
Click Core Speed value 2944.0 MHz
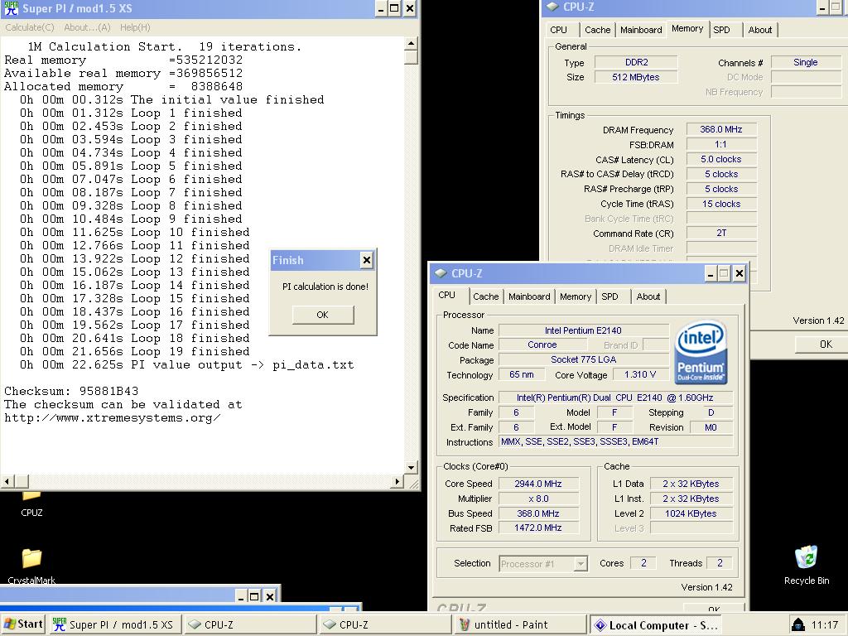(x=538, y=484)
